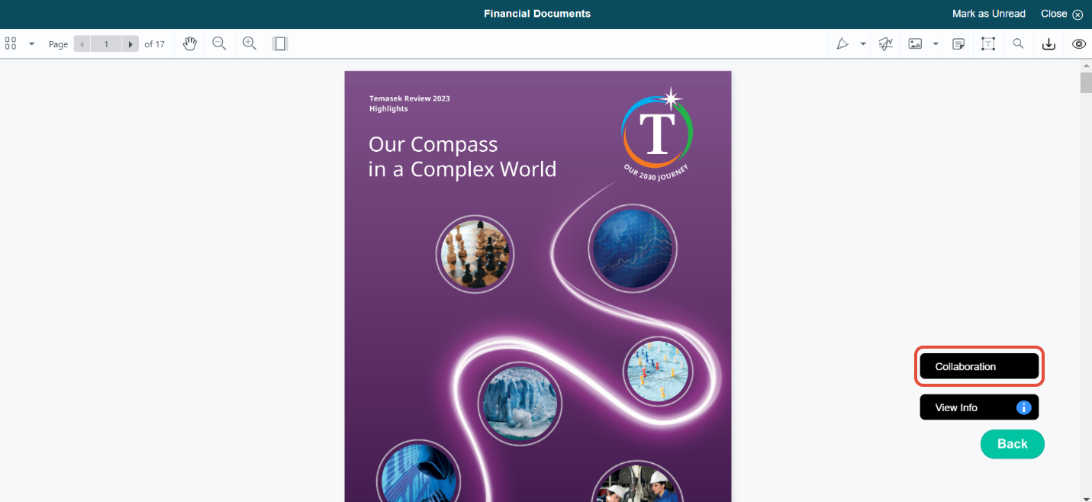Viewport: 1092px width, 502px height.
Task: Open the document search tool
Action: click(x=1018, y=43)
